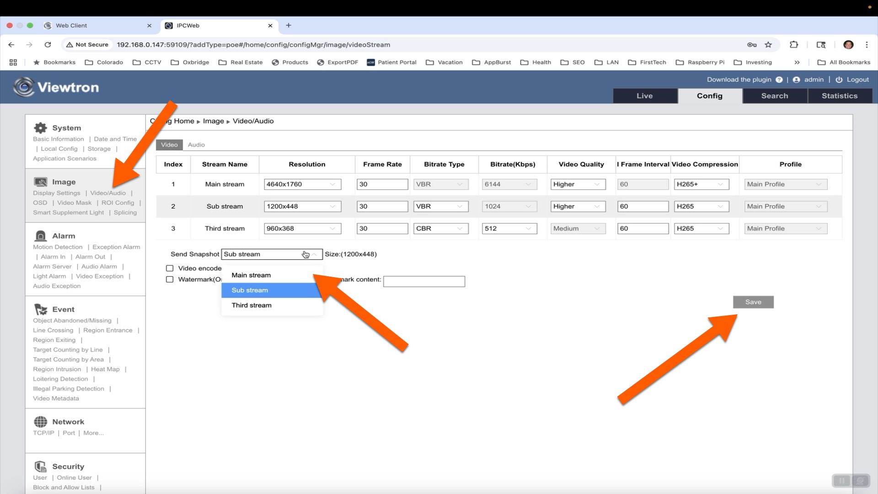Open Display Settings link

[x=56, y=193]
